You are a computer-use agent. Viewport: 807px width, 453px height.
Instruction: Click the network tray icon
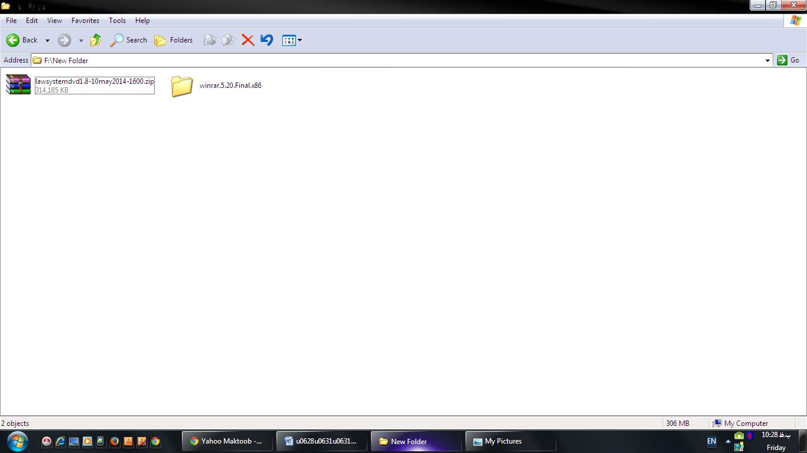(739, 447)
